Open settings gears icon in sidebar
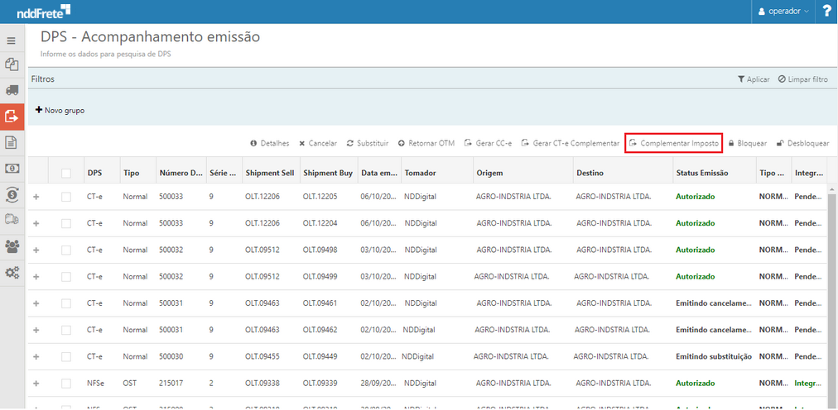 click(12, 272)
